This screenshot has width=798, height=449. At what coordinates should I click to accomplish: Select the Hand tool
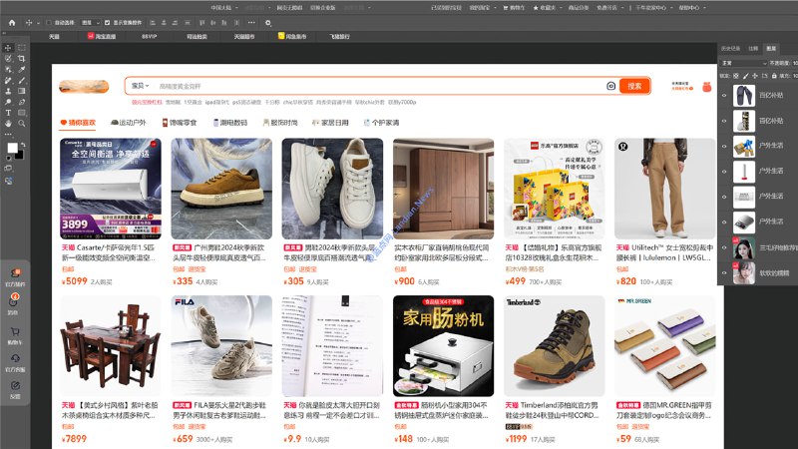point(8,124)
